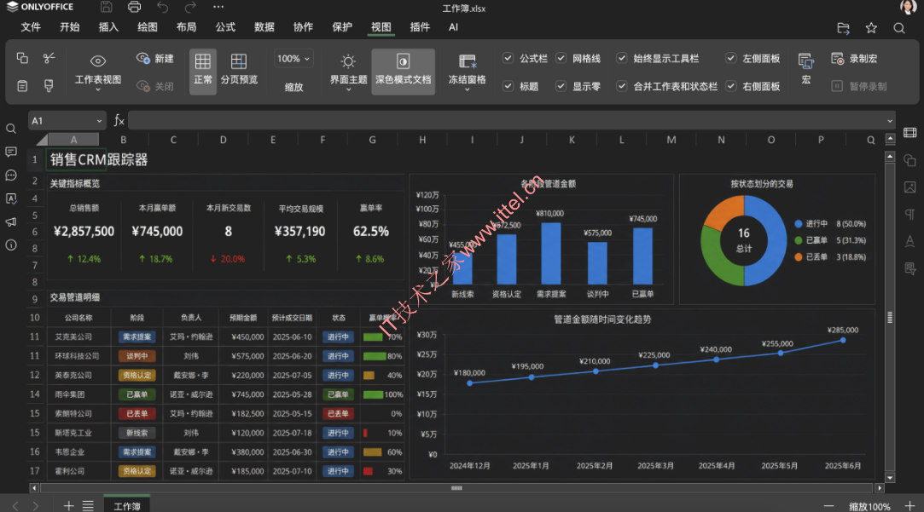Toggle the 右侧面板 checkbox
The height and width of the screenshot is (512, 924).
click(x=730, y=86)
